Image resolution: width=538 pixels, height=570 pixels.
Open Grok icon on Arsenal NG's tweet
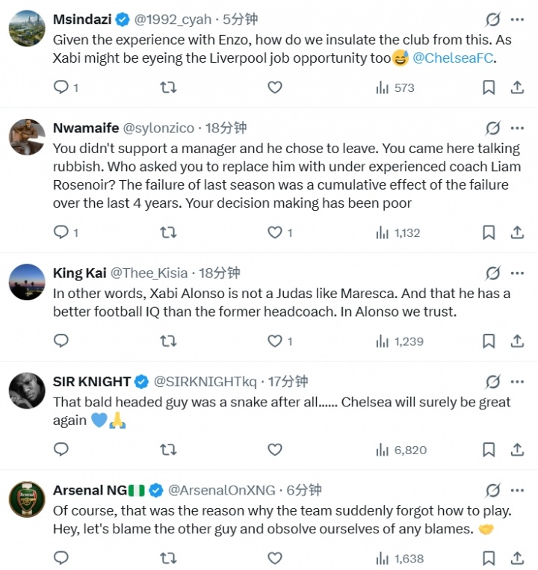[x=492, y=490]
